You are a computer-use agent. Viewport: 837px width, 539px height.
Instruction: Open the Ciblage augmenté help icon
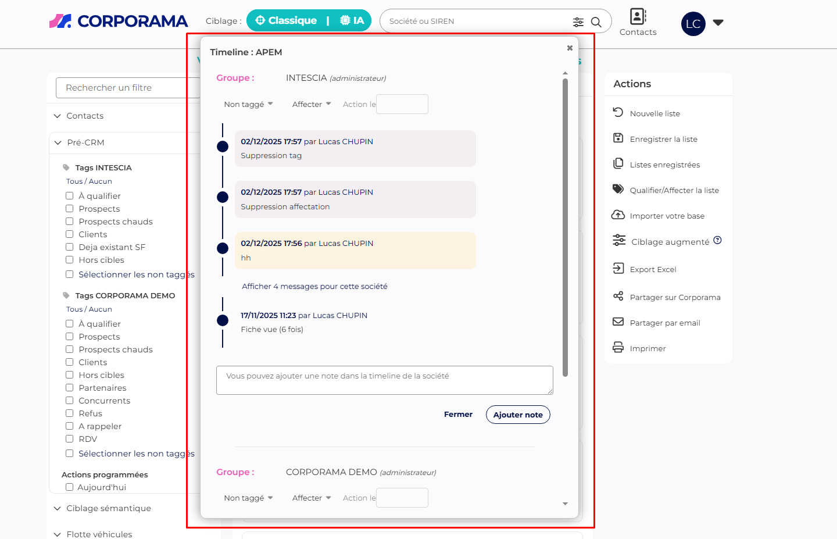click(717, 241)
